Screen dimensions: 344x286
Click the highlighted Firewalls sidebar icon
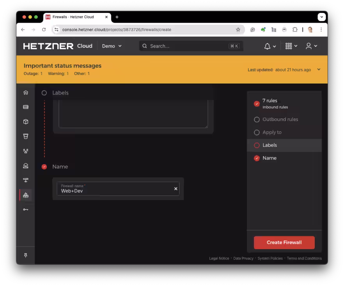pyautogui.click(x=25, y=195)
